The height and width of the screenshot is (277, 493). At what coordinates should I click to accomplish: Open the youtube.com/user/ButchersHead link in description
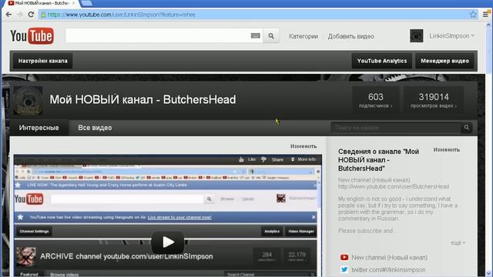(394, 186)
